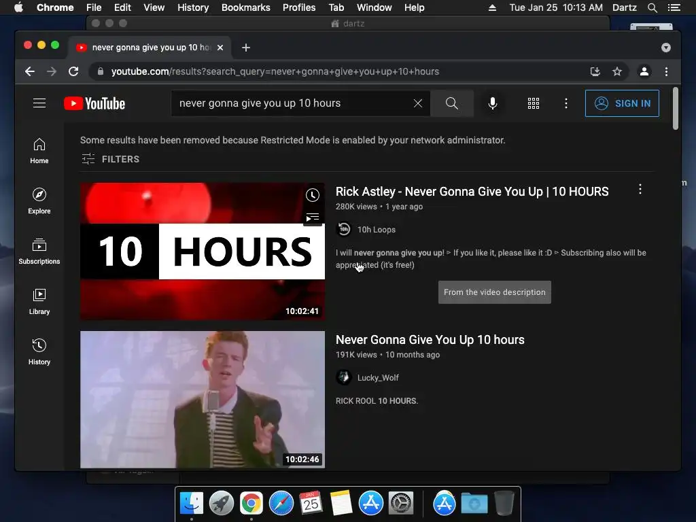Expand the search FILTERS panel

pyautogui.click(x=111, y=159)
